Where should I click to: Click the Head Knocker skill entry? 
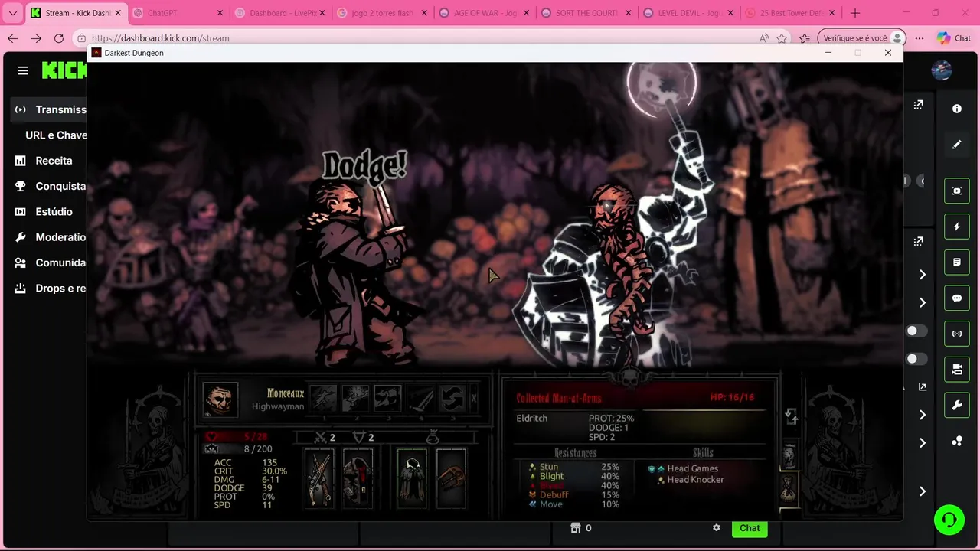point(689,480)
